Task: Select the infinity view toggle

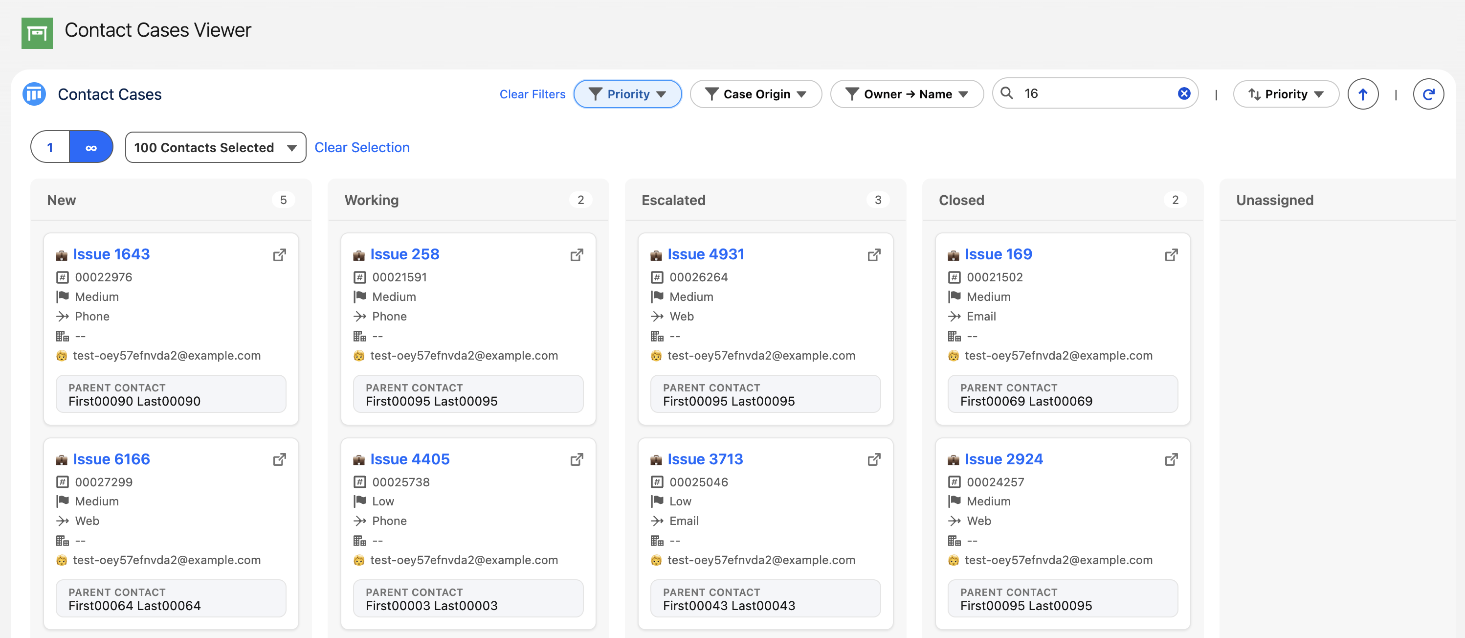Action: click(x=91, y=147)
